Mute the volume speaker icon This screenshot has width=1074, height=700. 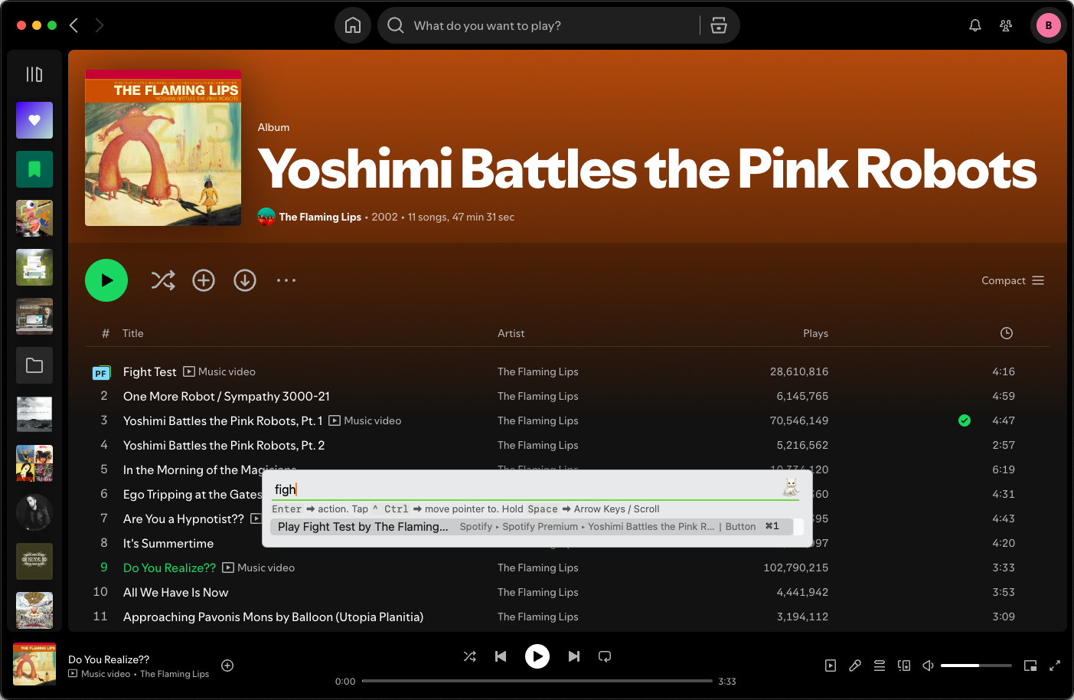pos(928,666)
